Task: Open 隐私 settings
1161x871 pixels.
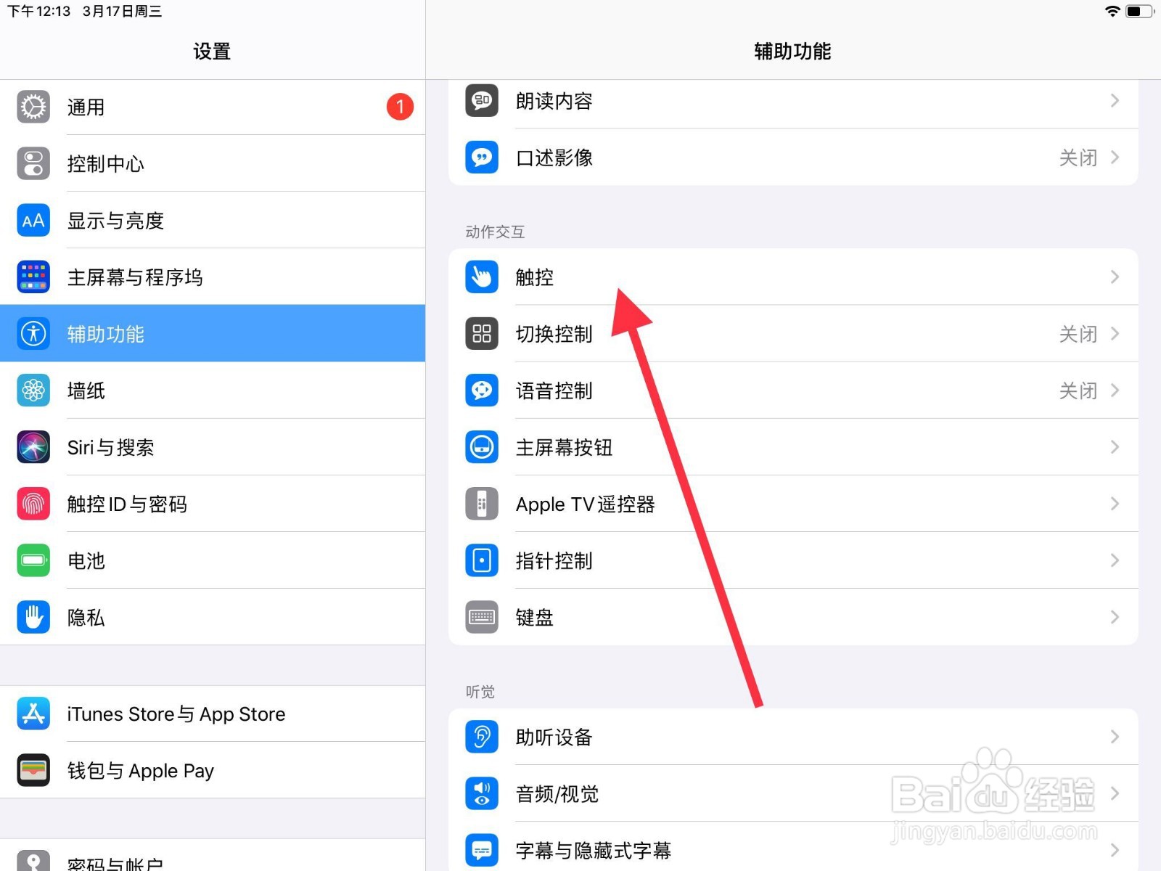Action: pyautogui.click(x=213, y=616)
